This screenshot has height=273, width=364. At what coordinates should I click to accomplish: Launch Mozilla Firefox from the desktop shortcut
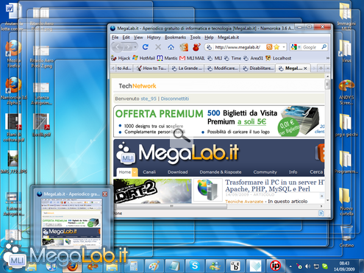(x=13, y=54)
